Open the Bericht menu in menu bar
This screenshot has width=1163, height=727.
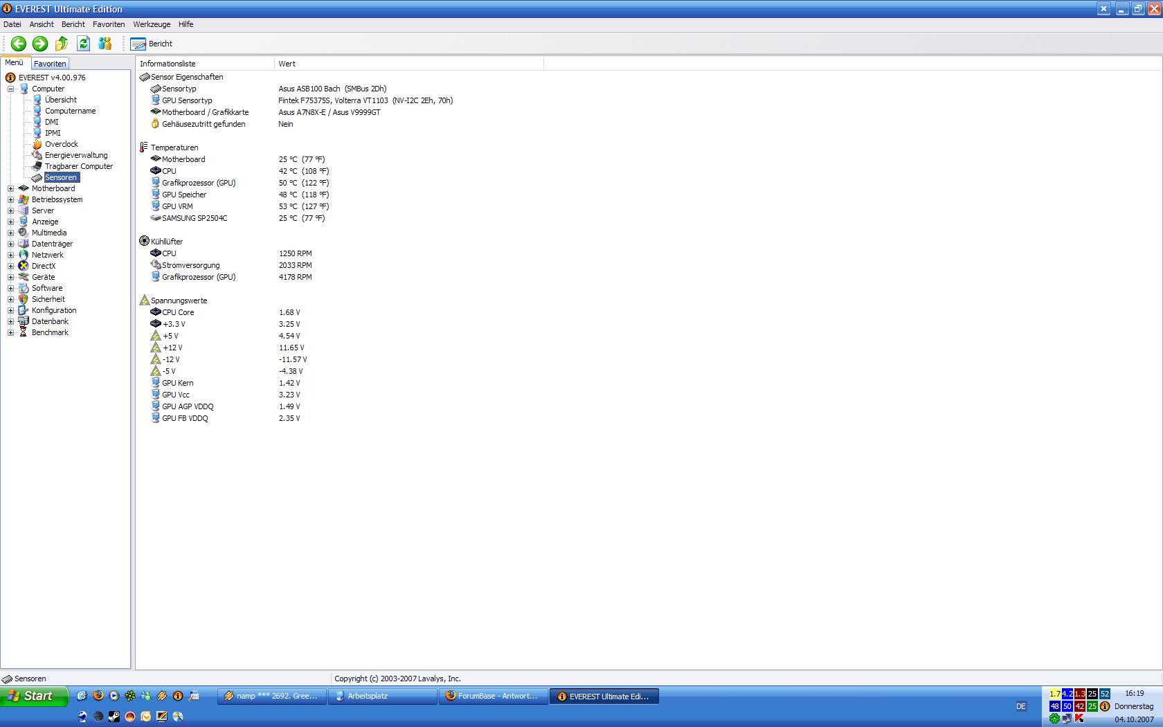(x=73, y=24)
